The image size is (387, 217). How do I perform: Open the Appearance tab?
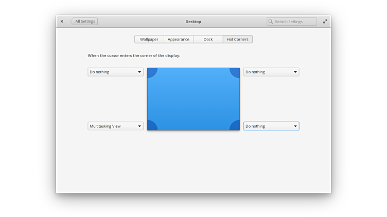click(x=179, y=40)
